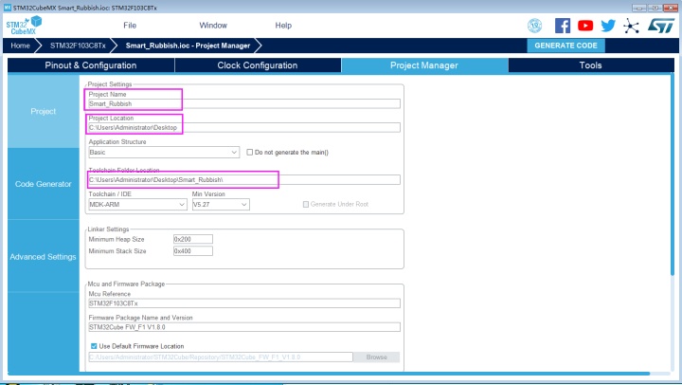Click the MX title bar app icon

coord(8,8)
